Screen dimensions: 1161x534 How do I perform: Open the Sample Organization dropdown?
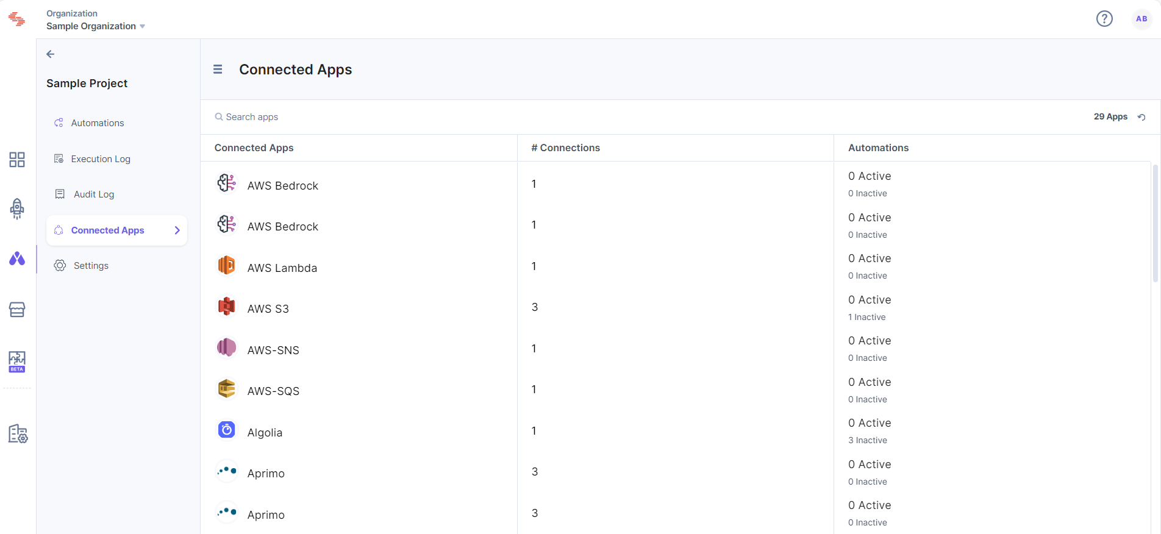pos(96,26)
